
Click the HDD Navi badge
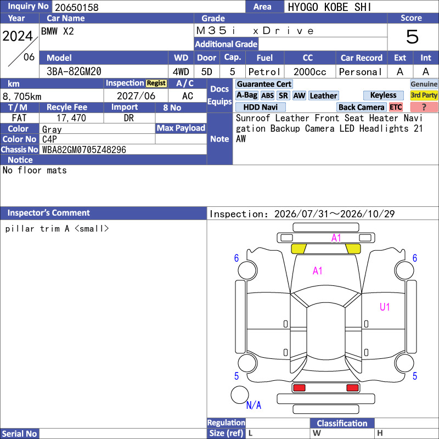click(260, 107)
